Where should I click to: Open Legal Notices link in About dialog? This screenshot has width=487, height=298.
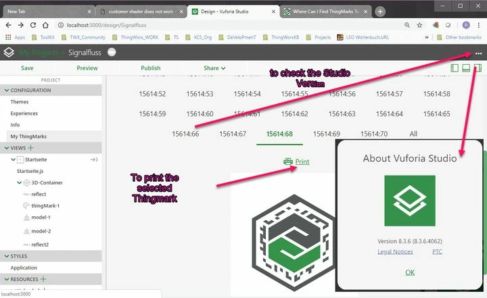tap(395, 252)
